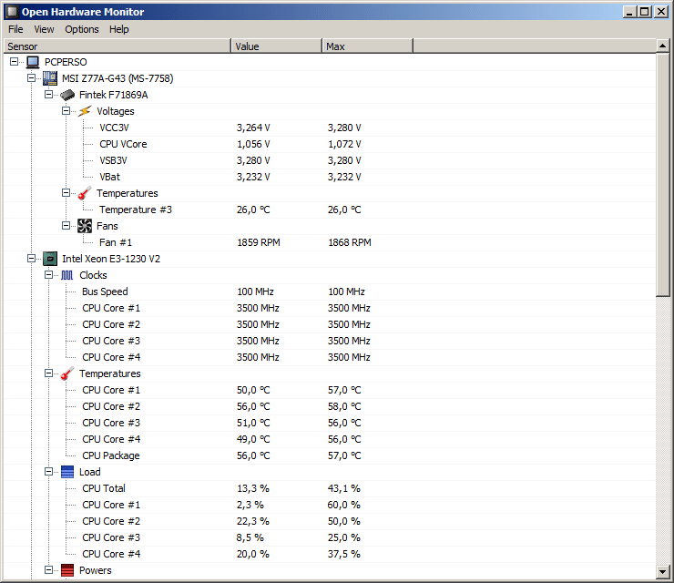Click the Clocks group label
This screenshot has width=674, height=583.
93,275
